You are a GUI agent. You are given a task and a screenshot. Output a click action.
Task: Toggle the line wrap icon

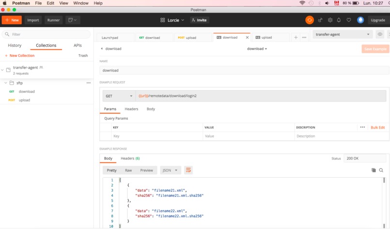coord(188,170)
